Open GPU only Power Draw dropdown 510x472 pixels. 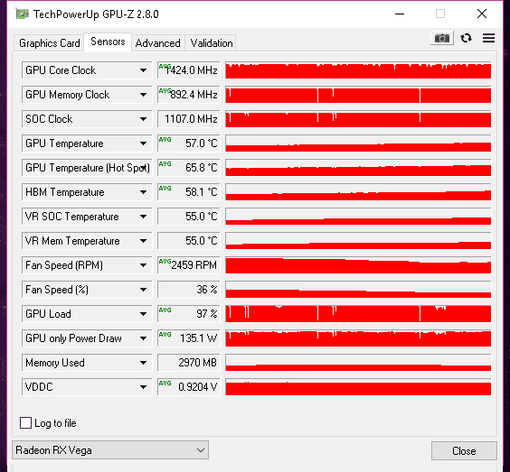tap(87, 338)
